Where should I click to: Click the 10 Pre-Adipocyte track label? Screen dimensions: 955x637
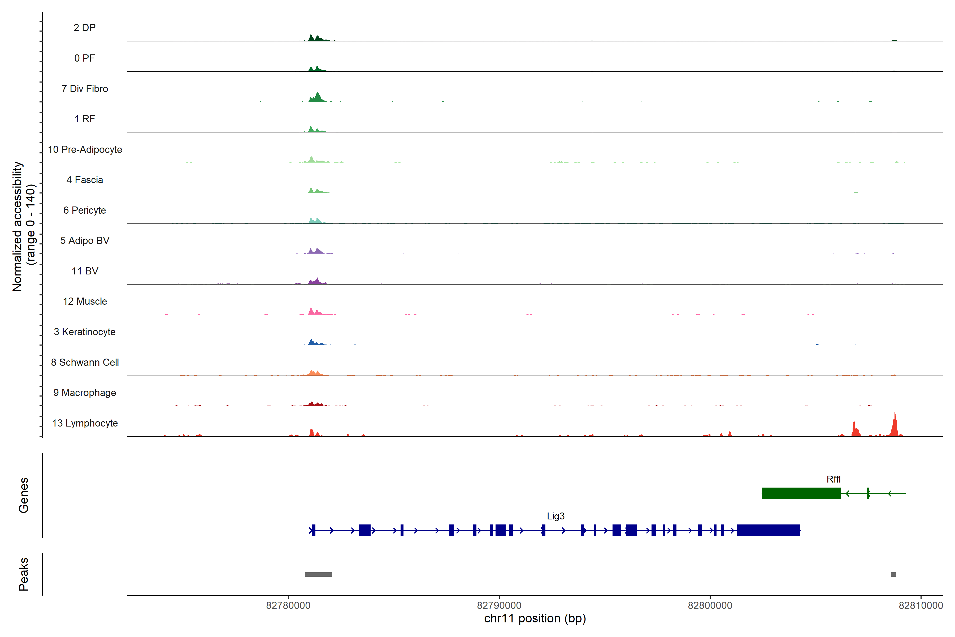pos(85,149)
